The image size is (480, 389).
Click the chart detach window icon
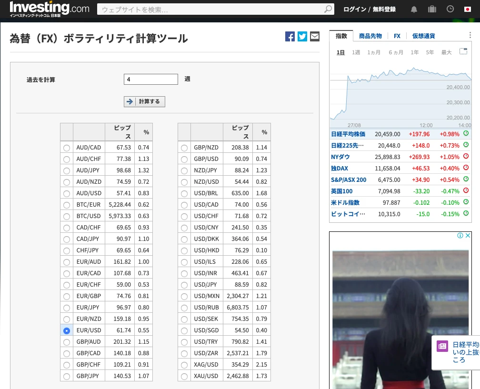(463, 51)
